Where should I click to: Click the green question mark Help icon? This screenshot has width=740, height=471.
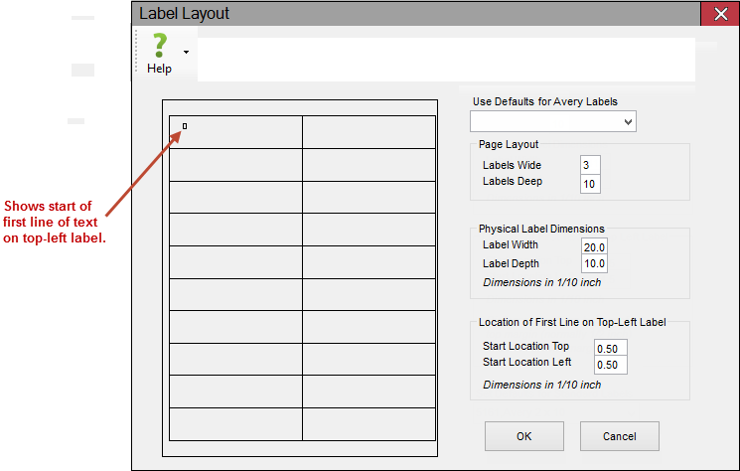tap(159, 47)
